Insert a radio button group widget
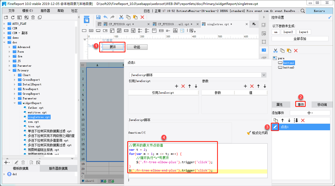The width and height of the screenshot is (335, 186). click(x=140, y=30)
